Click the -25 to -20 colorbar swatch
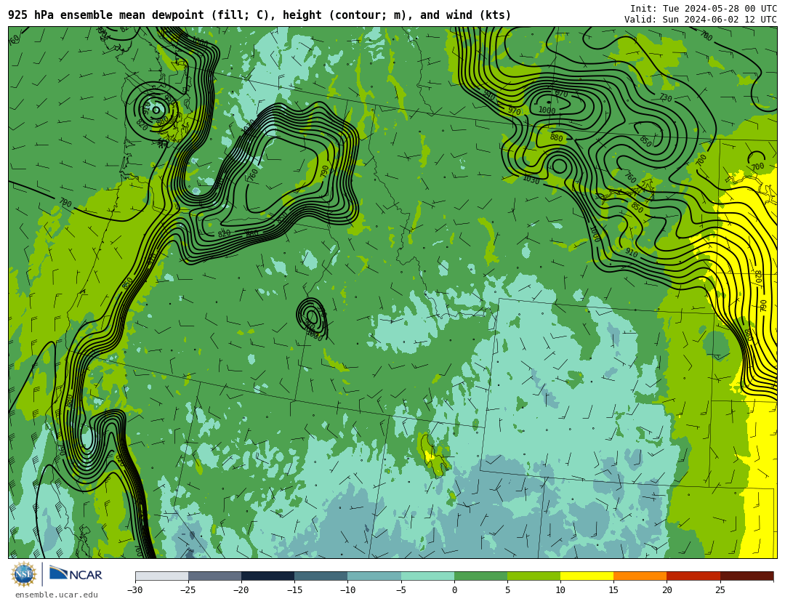 214,576
